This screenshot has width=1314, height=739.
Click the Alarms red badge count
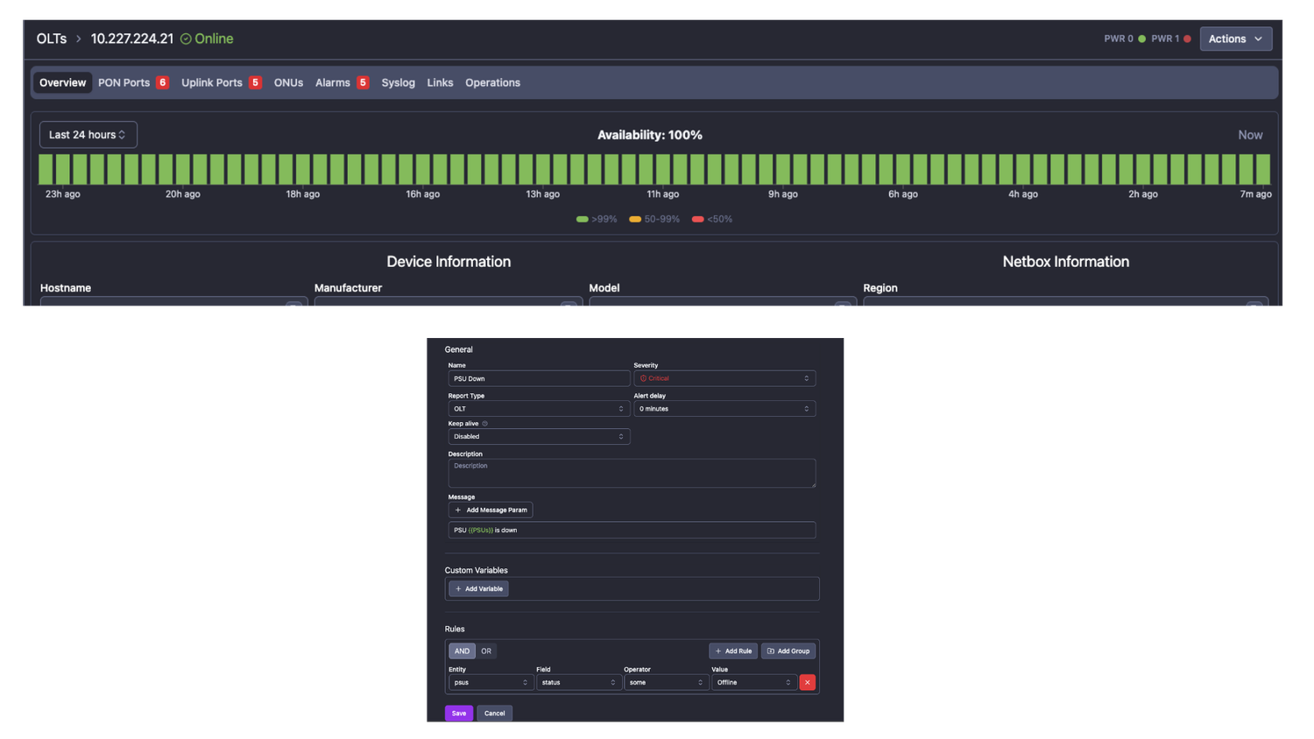(363, 82)
